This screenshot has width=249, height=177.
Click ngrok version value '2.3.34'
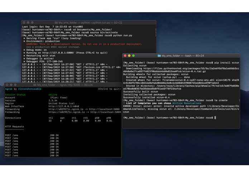coord(53,100)
